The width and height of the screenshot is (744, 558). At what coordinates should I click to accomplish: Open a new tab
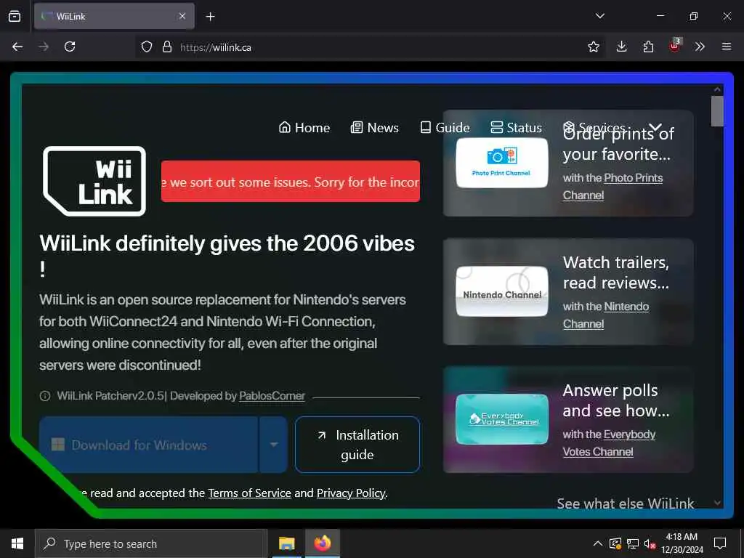click(x=210, y=17)
